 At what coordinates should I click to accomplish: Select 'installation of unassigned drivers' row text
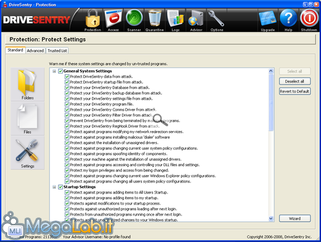click(114, 143)
